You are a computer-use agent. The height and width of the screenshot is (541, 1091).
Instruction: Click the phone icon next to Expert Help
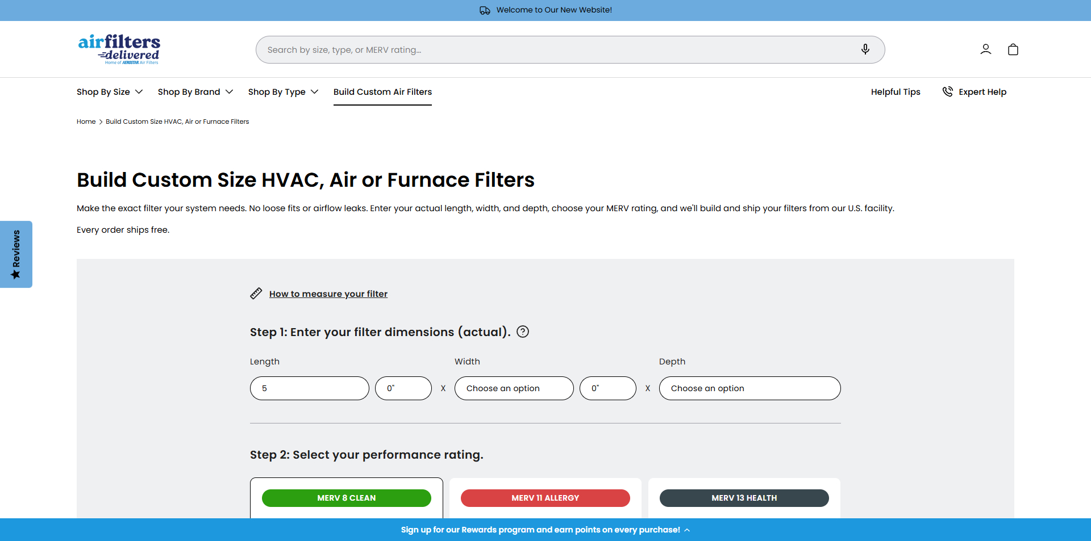point(947,91)
